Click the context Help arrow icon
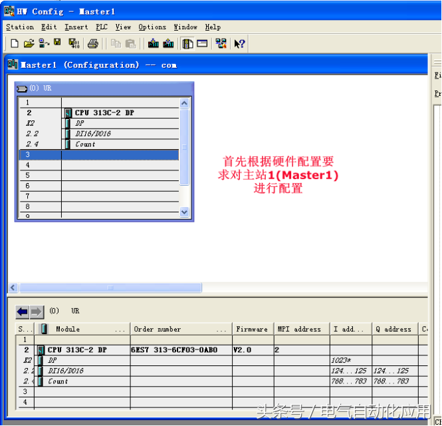 tap(239, 44)
